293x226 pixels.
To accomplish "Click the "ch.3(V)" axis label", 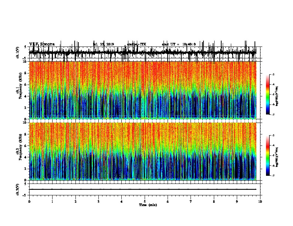I will (x=17, y=189).
